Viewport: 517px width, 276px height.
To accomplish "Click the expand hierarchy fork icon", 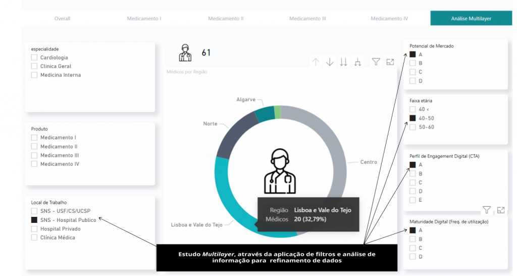I will (358, 62).
